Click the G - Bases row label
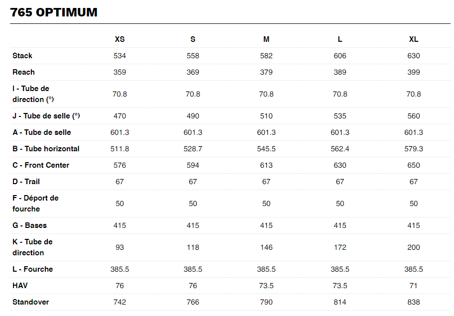The height and width of the screenshot is (316, 454). coord(29,225)
